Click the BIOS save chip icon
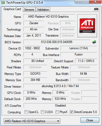Screen dimensions: 102x126 coord(94,42)
